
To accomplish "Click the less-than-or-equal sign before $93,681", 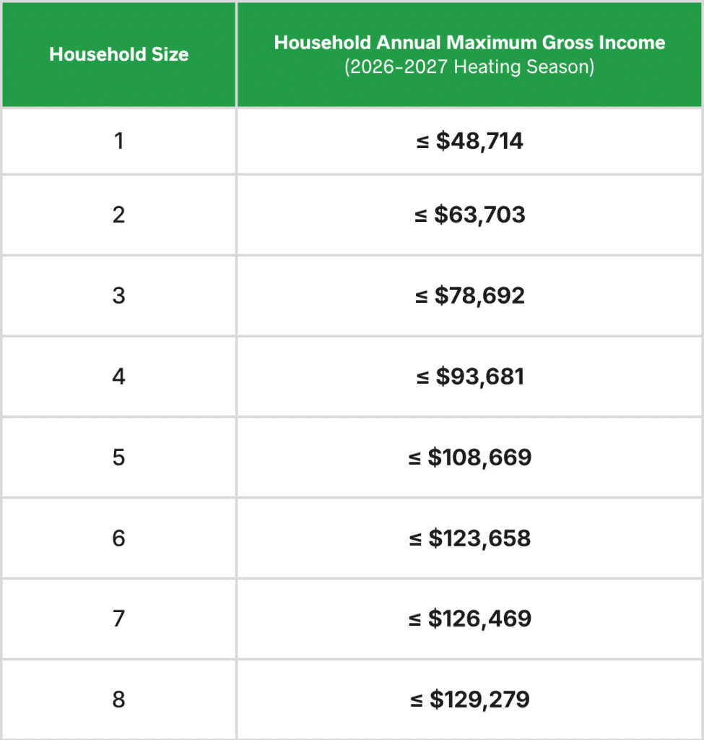I will point(422,377).
